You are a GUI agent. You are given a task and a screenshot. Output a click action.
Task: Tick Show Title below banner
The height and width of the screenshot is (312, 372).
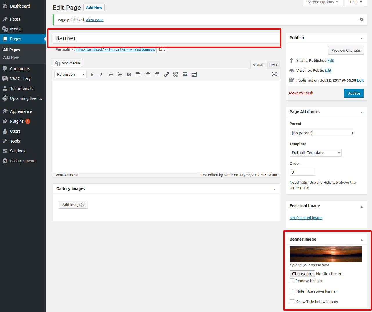point(292,302)
